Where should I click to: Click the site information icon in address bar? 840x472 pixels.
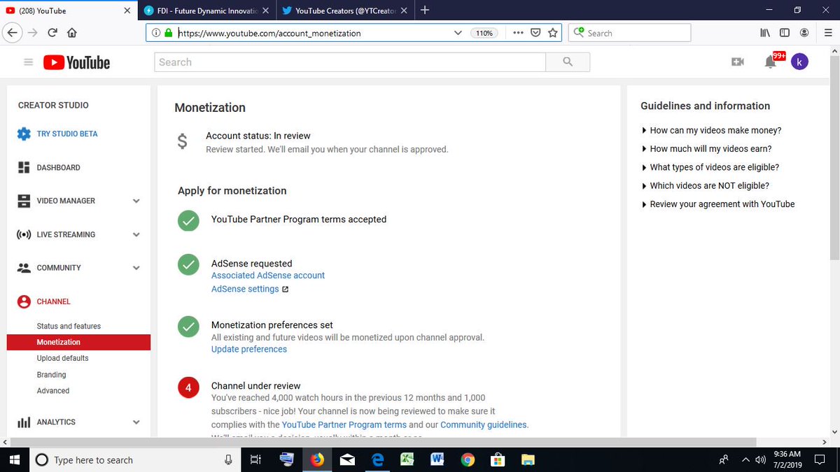pos(155,33)
